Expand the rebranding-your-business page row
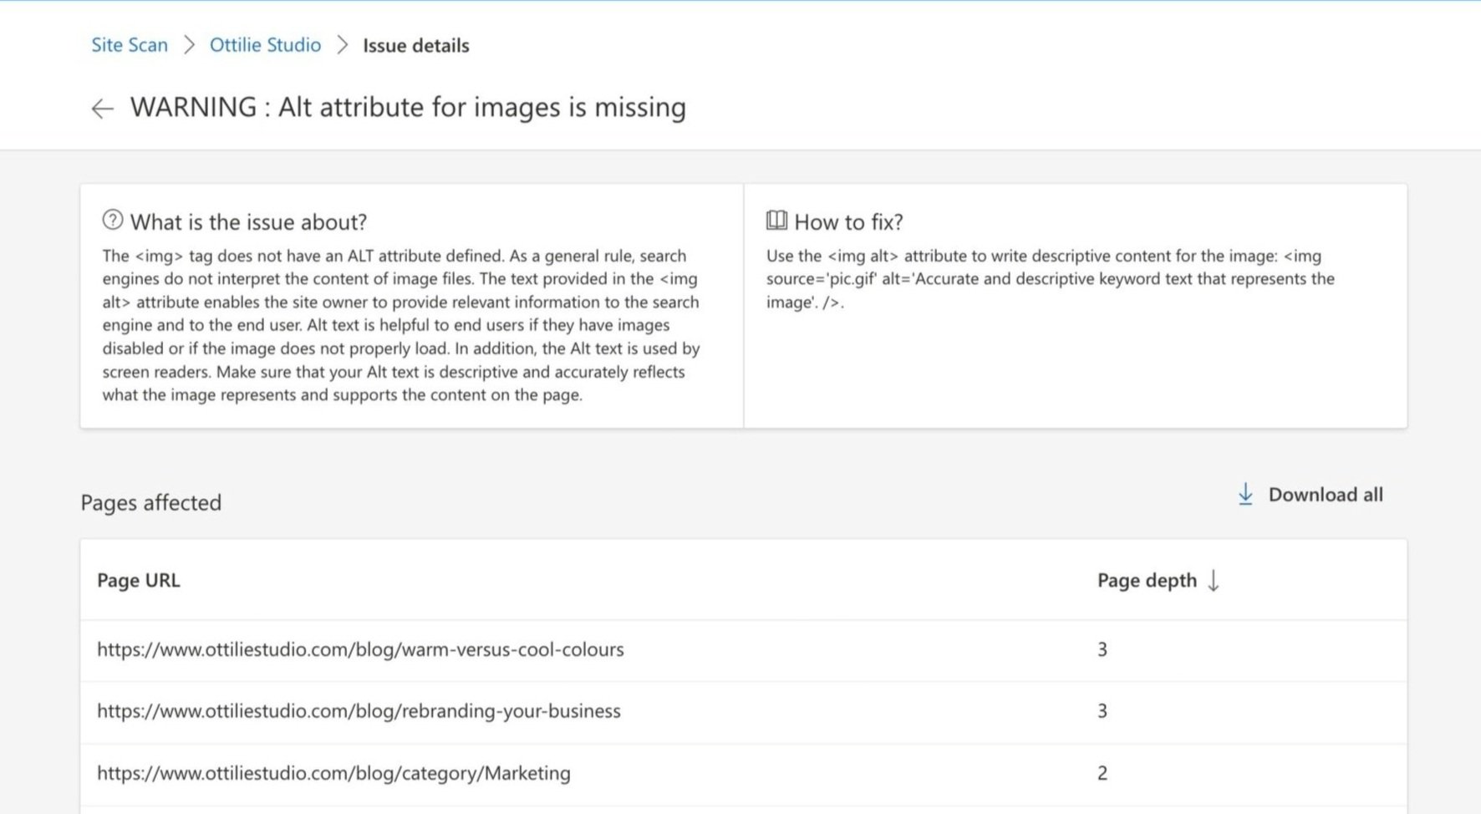 tap(358, 711)
